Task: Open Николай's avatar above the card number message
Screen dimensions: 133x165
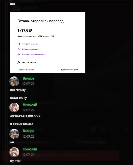Action: pyautogui.click(x=14, y=107)
